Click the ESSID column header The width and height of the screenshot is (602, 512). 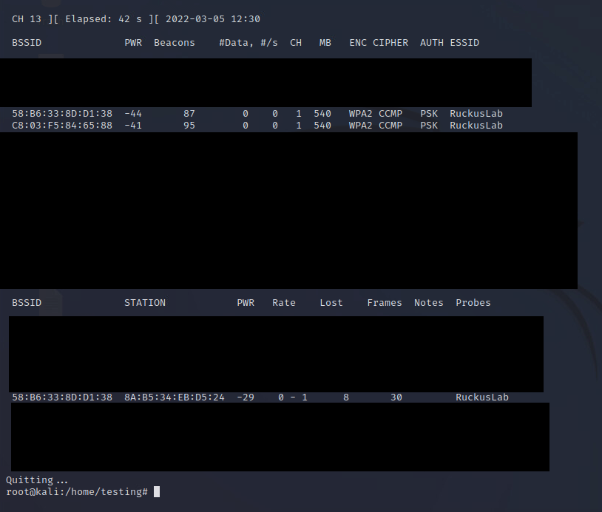464,43
